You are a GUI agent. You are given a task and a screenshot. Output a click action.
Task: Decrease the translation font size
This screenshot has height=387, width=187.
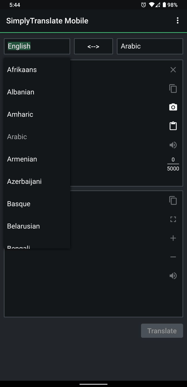coord(173,257)
